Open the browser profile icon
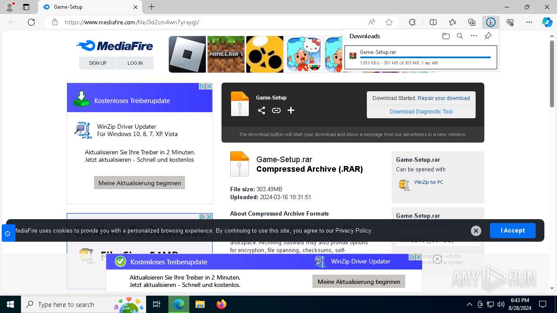The height and width of the screenshot is (313, 557). point(9,7)
